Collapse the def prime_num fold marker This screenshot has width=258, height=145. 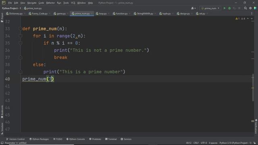(x=21, y=29)
